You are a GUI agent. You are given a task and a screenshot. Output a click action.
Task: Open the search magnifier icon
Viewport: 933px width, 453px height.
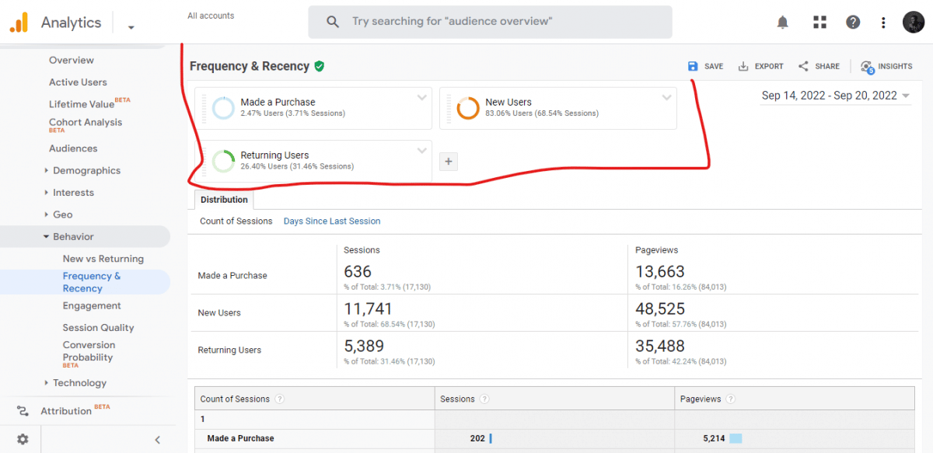[x=332, y=22]
